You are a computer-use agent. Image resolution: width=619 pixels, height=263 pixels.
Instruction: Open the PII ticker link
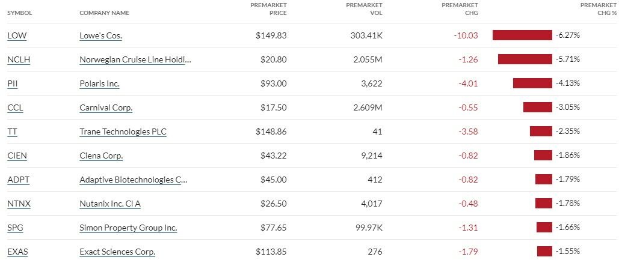[13, 83]
